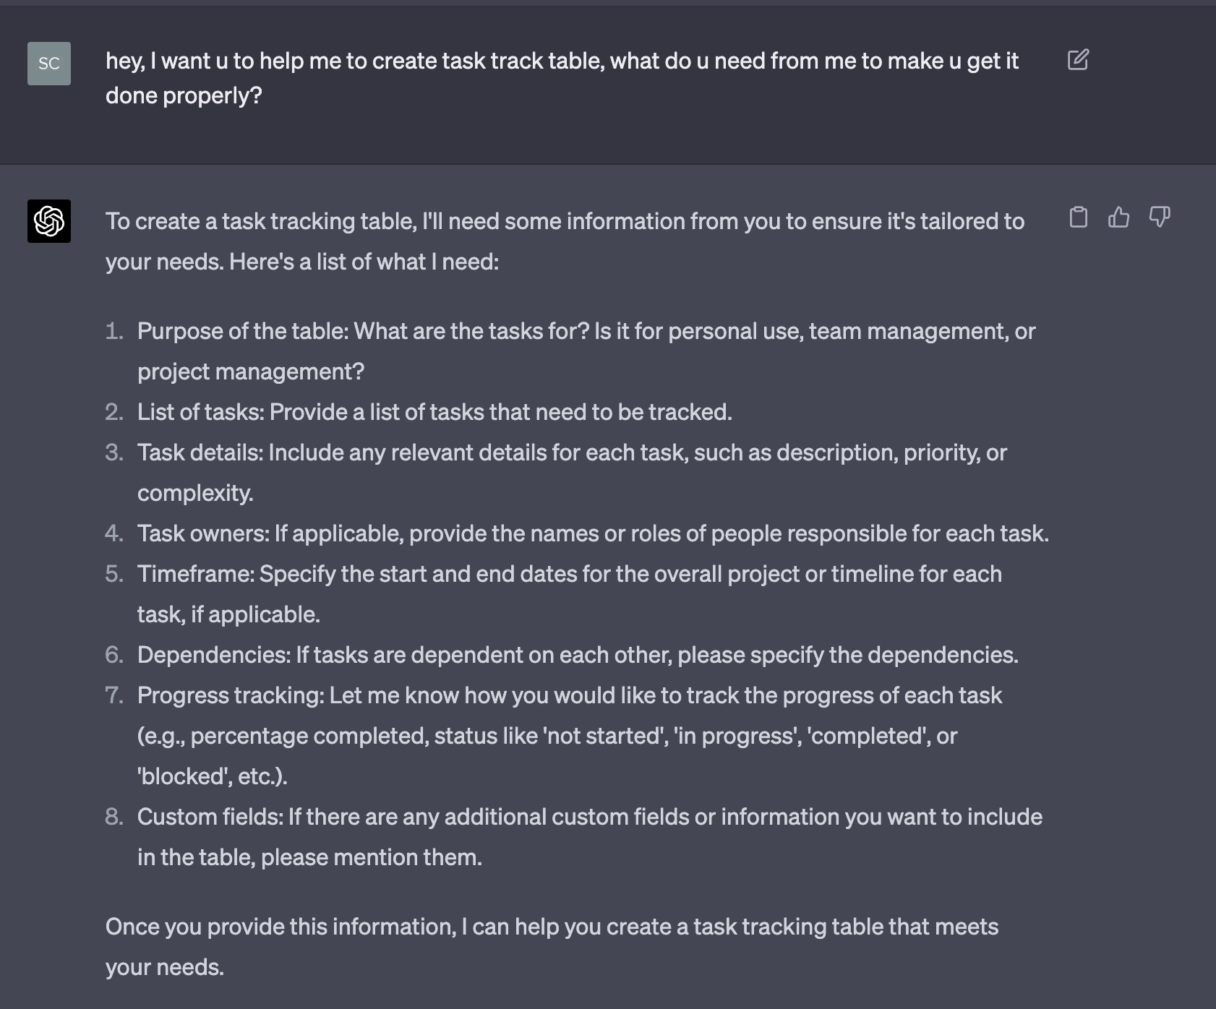Click the response's opening paragraph text
Viewport: 1216px width, 1009px height.
click(x=564, y=241)
